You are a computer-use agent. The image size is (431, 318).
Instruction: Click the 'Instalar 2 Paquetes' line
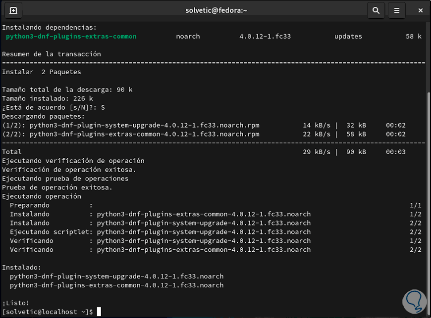(x=42, y=72)
